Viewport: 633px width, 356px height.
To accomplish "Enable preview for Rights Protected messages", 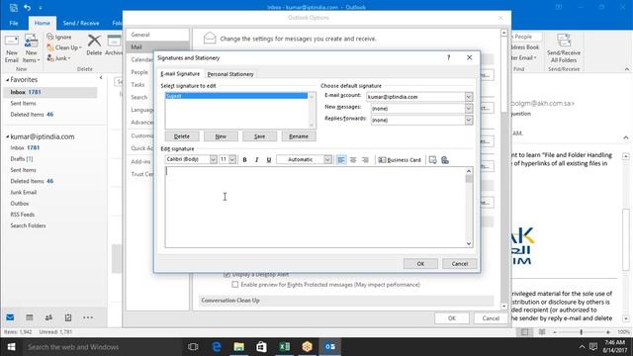I will 235,285.
